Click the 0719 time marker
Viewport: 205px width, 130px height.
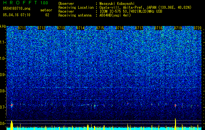point(178,28)
